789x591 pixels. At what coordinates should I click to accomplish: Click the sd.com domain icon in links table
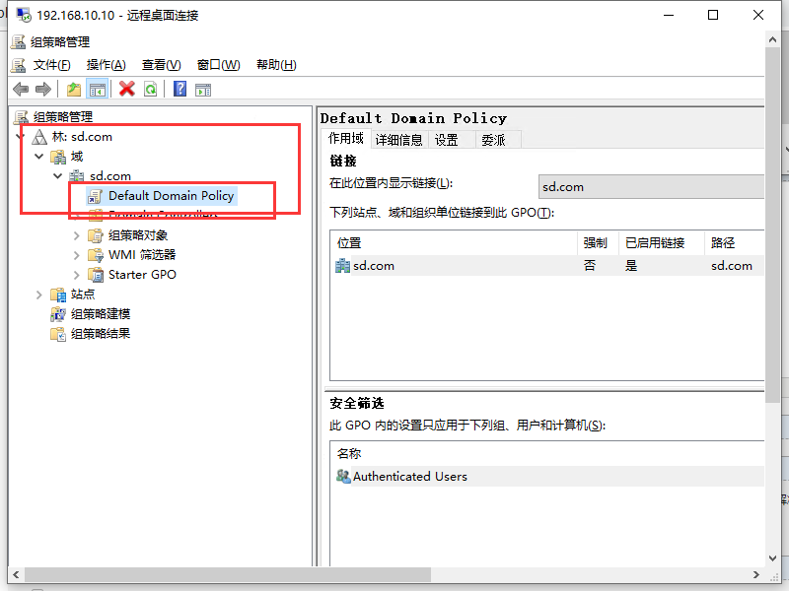342,265
